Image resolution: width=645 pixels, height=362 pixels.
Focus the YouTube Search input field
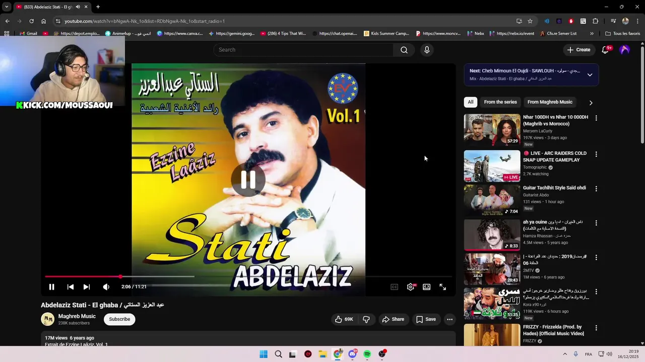pyautogui.click(x=303, y=50)
